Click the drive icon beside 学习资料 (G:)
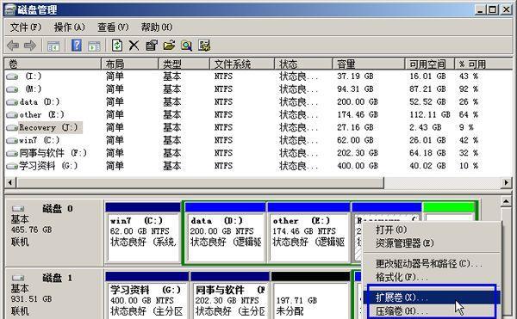Image resolution: width=517 pixels, height=319 pixels. click(12, 166)
